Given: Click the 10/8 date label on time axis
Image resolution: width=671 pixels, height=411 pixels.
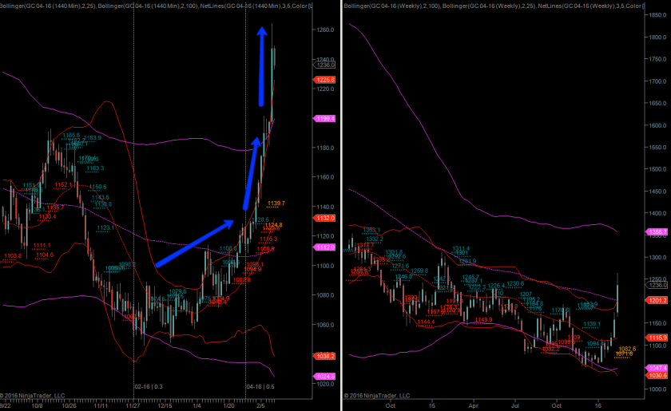Looking at the screenshot, I should (x=37, y=405).
